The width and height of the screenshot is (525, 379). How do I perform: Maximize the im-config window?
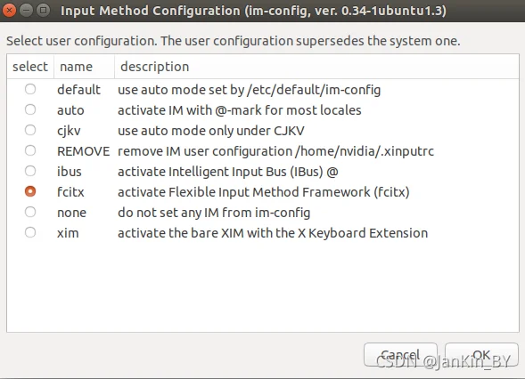[43, 11]
